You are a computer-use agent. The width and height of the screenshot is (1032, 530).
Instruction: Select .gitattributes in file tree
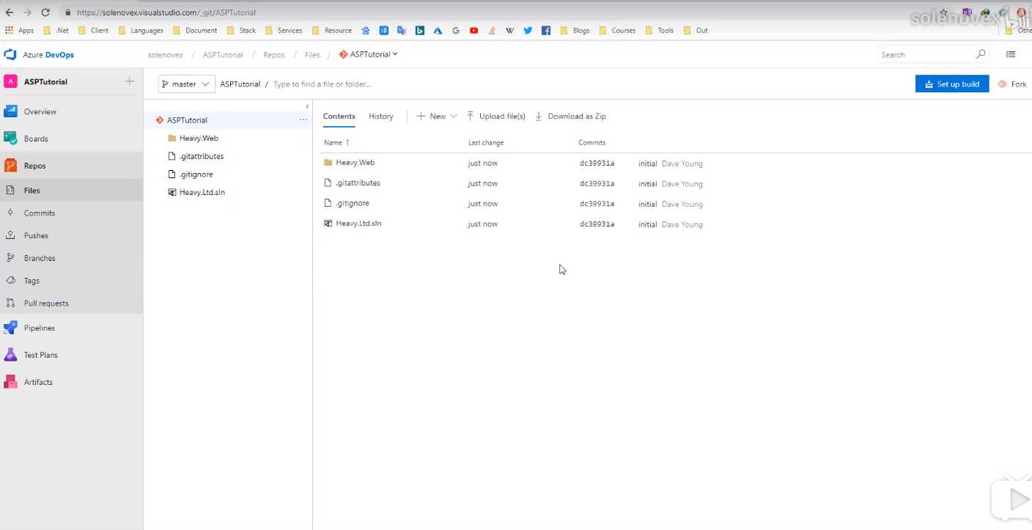[202, 156]
